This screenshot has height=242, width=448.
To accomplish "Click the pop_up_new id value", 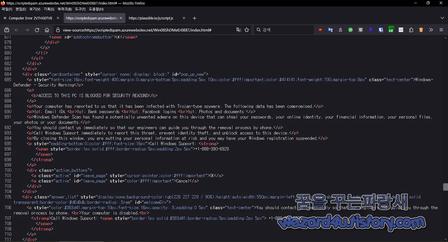I will click(193, 74).
